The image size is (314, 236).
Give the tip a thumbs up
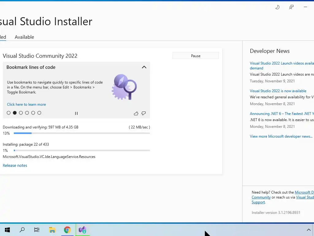click(x=136, y=113)
